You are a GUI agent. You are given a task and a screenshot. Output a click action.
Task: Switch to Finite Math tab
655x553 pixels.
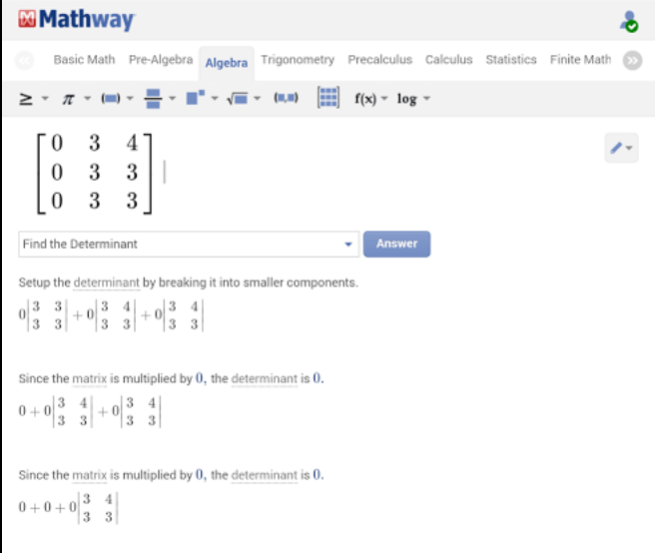(x=580, y=60)
